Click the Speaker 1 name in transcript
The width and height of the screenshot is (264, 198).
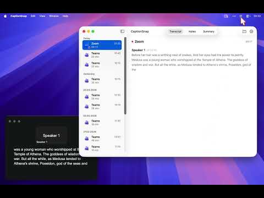[139, 50]
